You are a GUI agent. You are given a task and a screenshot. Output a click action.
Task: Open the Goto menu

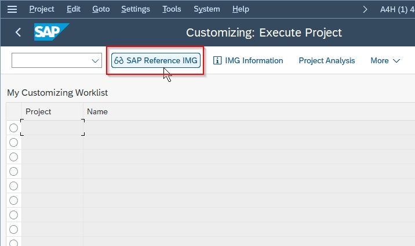pyautogui.click(x=101, y=9)
